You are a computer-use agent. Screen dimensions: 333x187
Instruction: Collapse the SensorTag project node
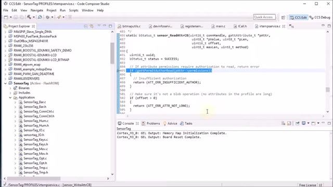point(5,83)
